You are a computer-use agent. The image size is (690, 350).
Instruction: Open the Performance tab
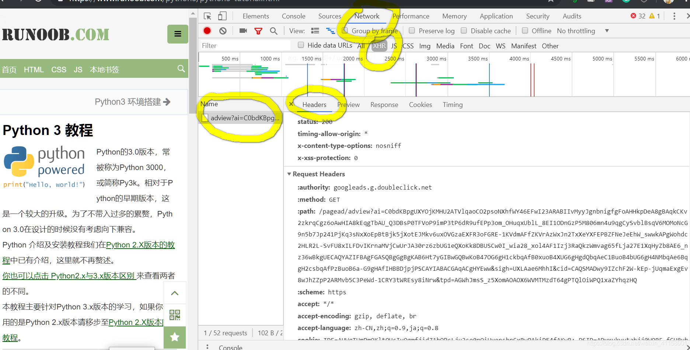411,16
